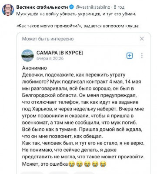Open the @vestnikstabilno handle link
157x174 pixels.
tap(93, 7)
